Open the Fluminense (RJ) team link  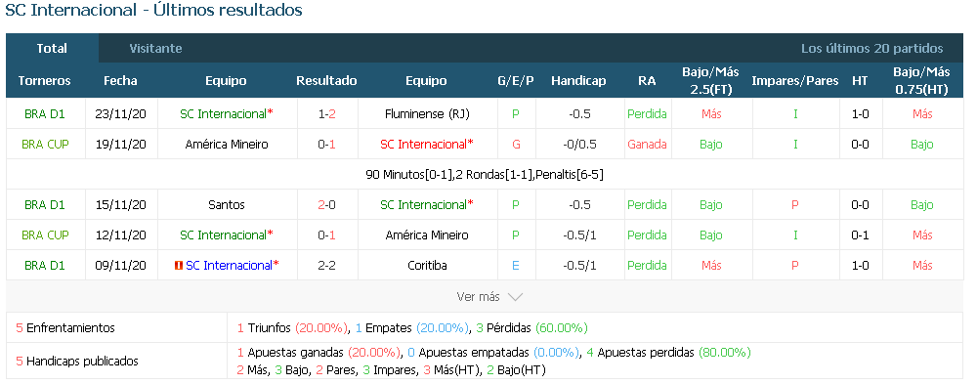tap(427, 114)
